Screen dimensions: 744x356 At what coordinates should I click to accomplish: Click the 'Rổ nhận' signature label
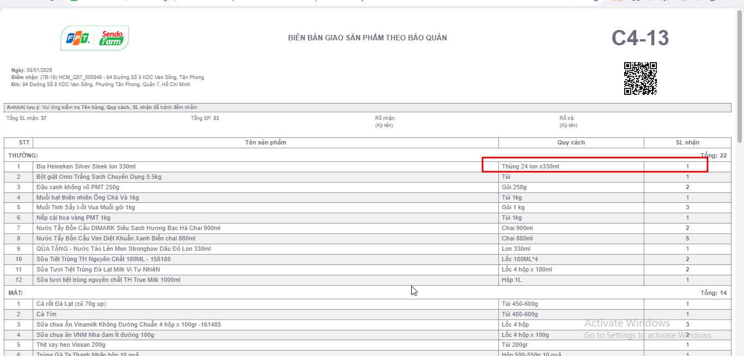point(385,118)
